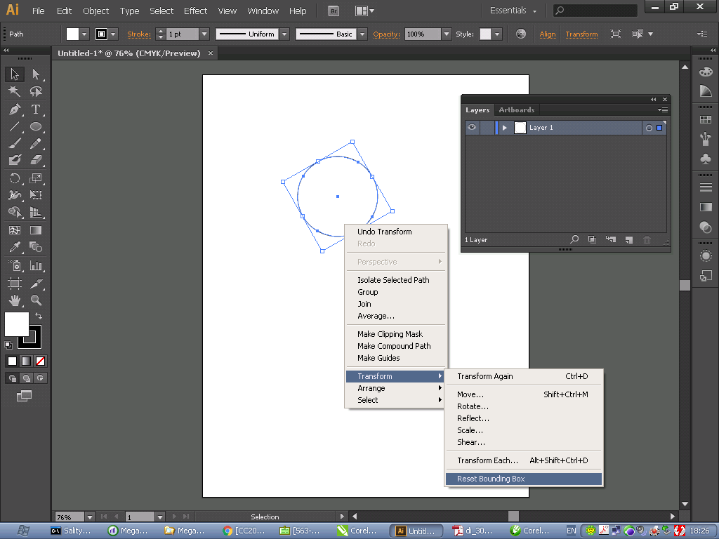Click the Recolor Artwork icon
719x539 pixels.
tap(521, 34)
